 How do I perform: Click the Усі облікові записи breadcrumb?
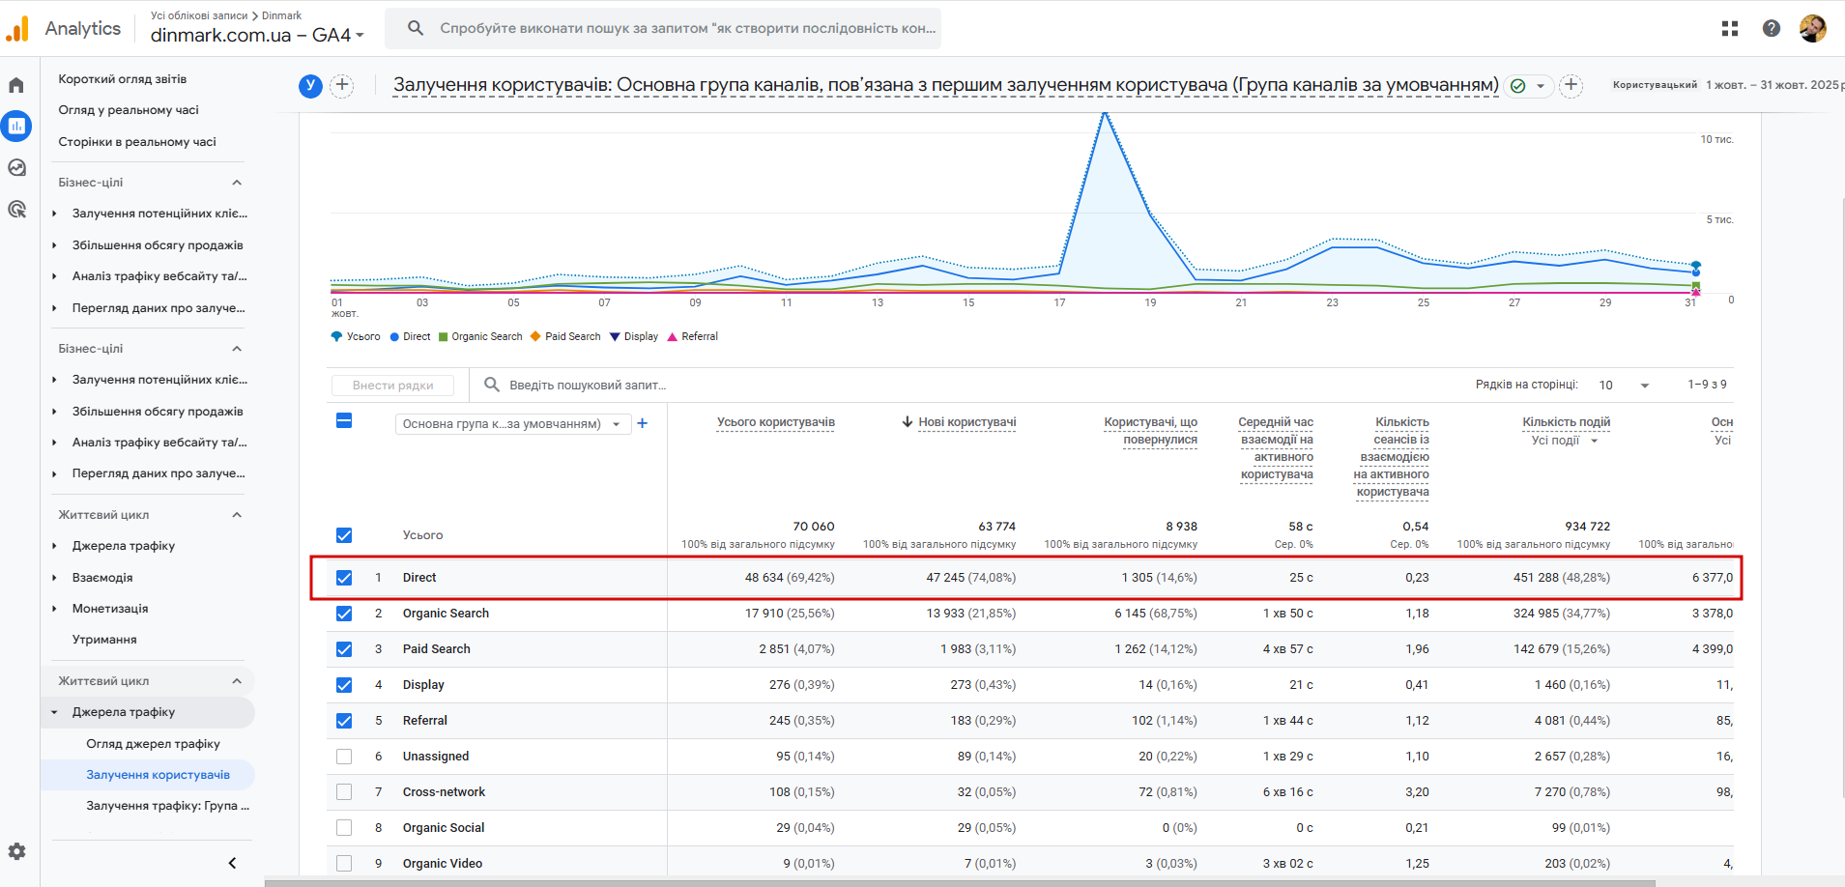[199, 15]
